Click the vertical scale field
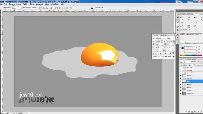Screen dimensions: 203x114 click(x=158, y=47)
